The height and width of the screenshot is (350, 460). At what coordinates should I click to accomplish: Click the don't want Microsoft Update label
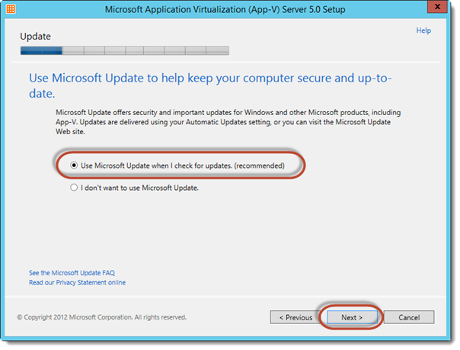[139, 188]
